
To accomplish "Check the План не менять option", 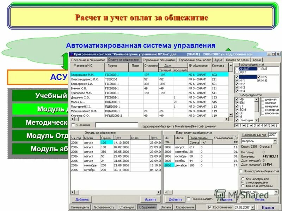I will [188, 200].
